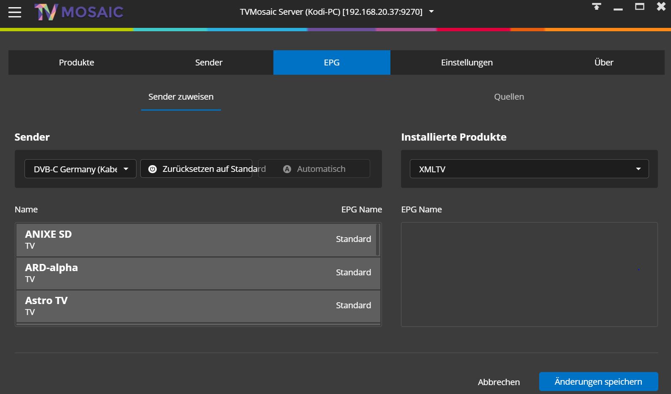Maximize the TVMosaic window
The width and height of the screenshot is (671, 394).
[640, 6]
